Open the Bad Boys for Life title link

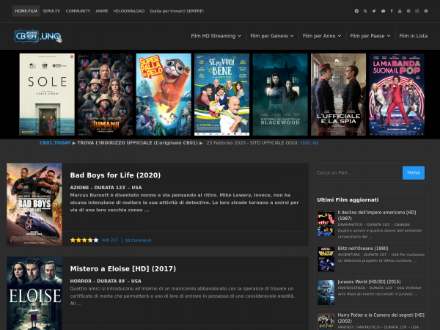click(x=115, y=175)
